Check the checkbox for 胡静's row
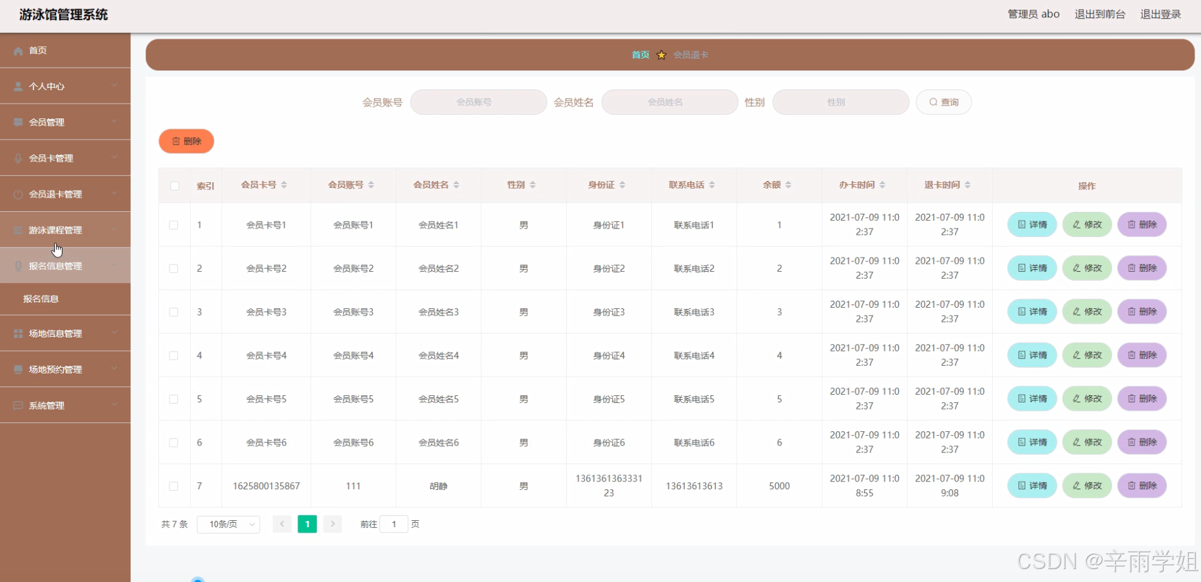This screenshot has width=1201, height=582. point(173,486)
